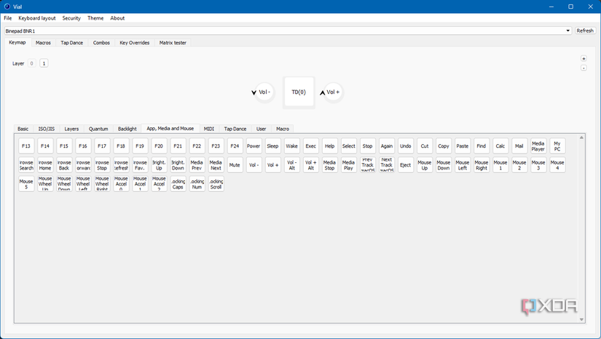This screenshot has height=339, width=601.
Task: Select Layer 0
Action: (32, 63)
